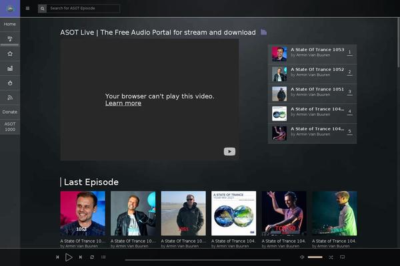Screen dimensions: 400x266
Task: Open the music note sidebar icon
Action: [x=10, y=39]
